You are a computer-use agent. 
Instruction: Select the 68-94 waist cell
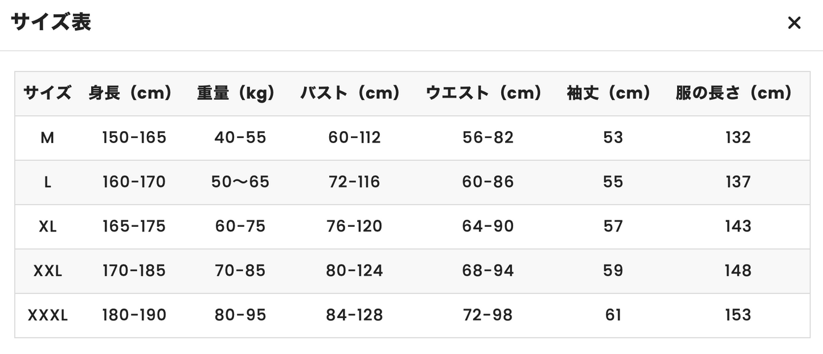(488, 271)
